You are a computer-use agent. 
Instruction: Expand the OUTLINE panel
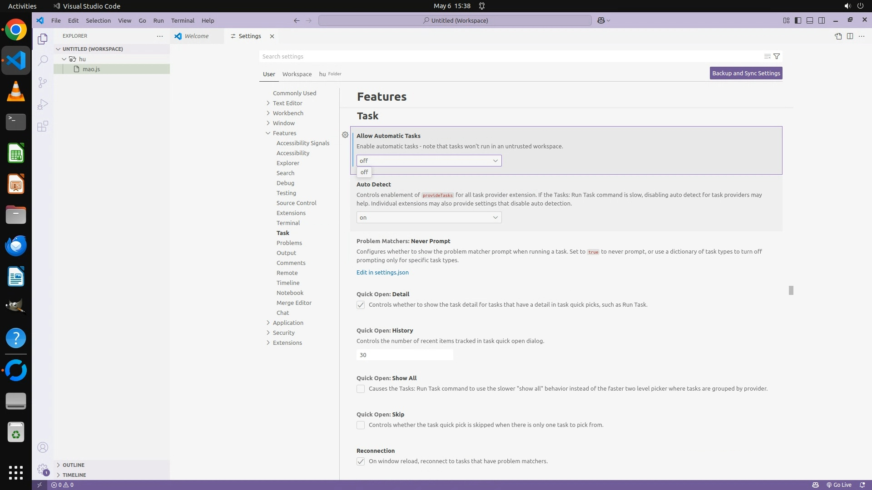(x=74, y=465)
